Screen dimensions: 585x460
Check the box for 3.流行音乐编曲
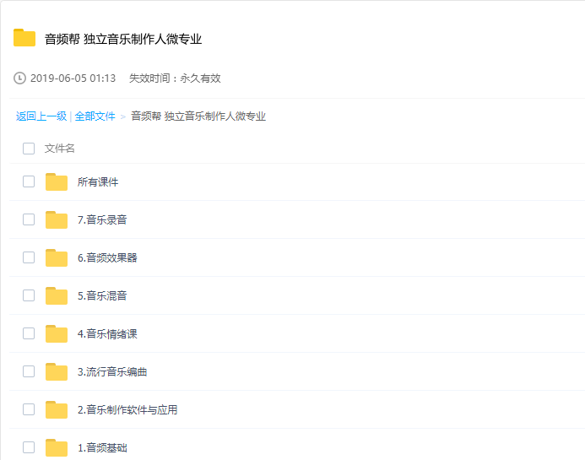[29, 371]
